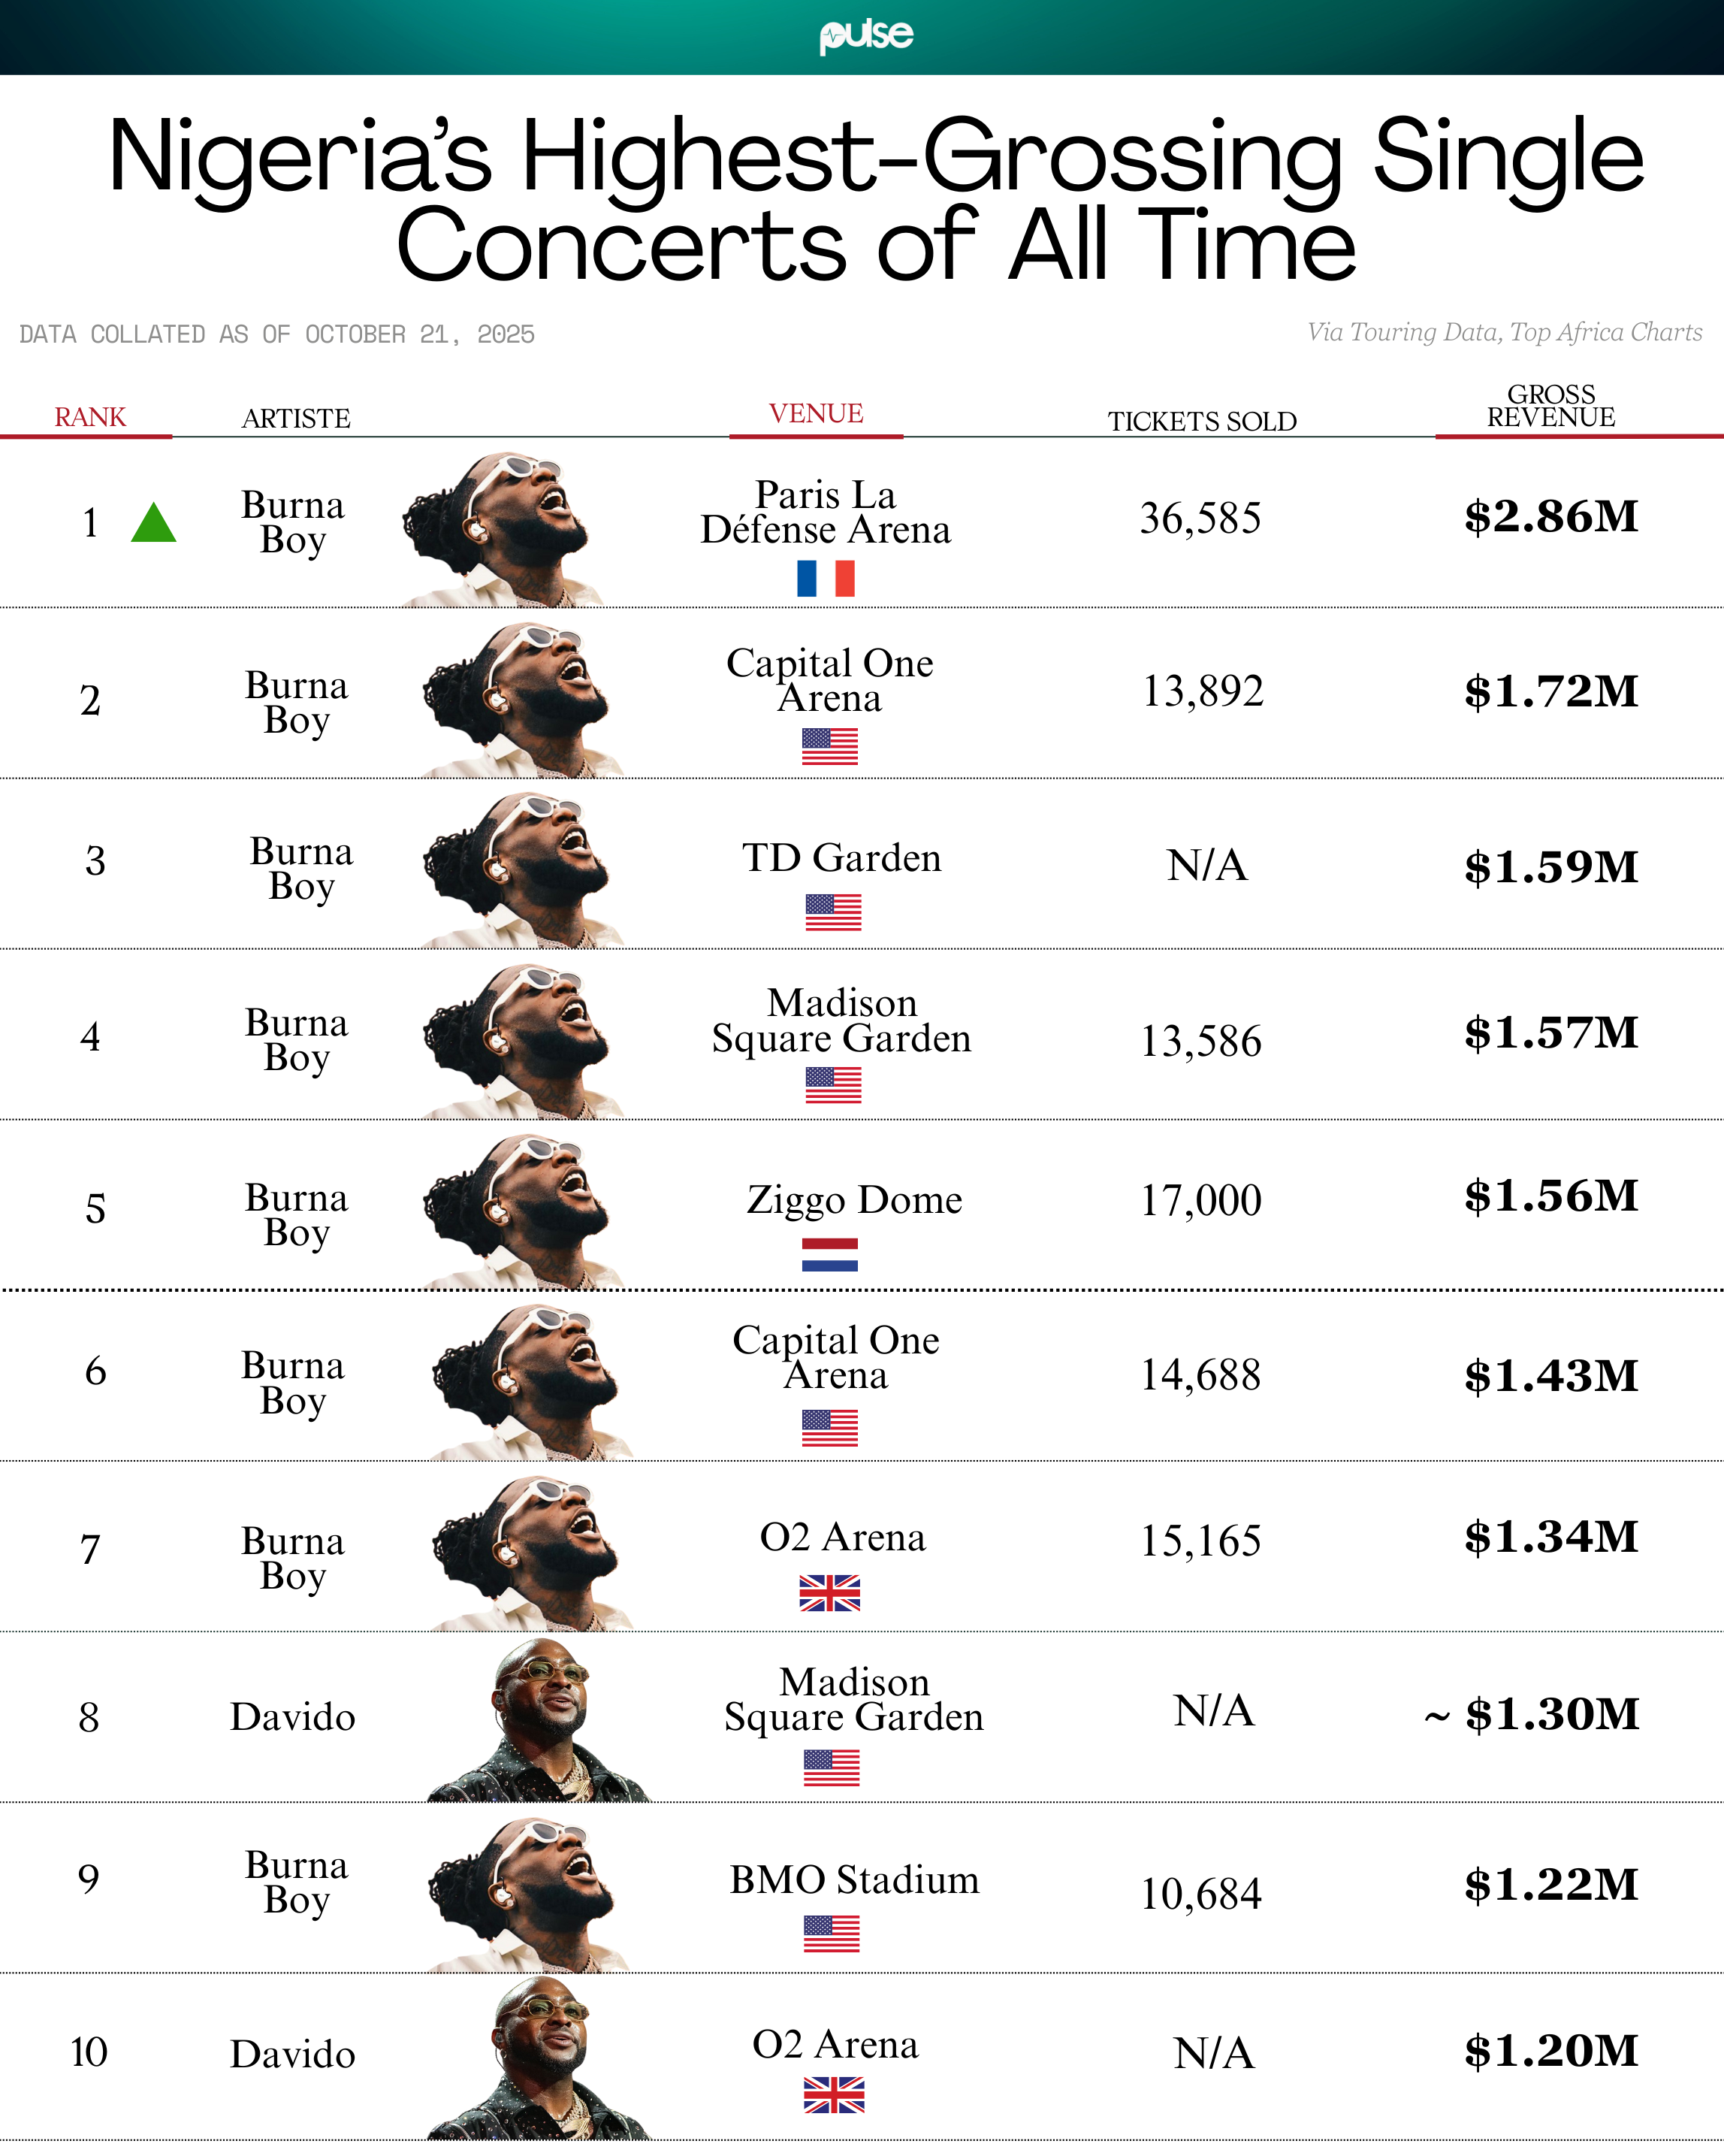Click the UK flag in rank 10 row
1724x2156 pixels.
pos(834,2094)
